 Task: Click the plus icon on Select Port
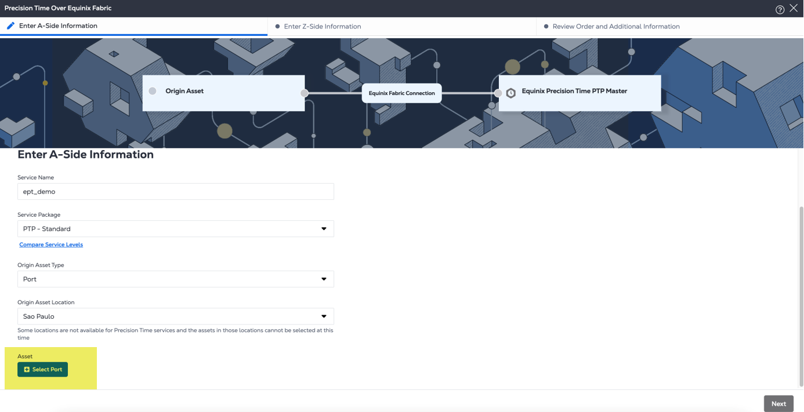(27, 370)
